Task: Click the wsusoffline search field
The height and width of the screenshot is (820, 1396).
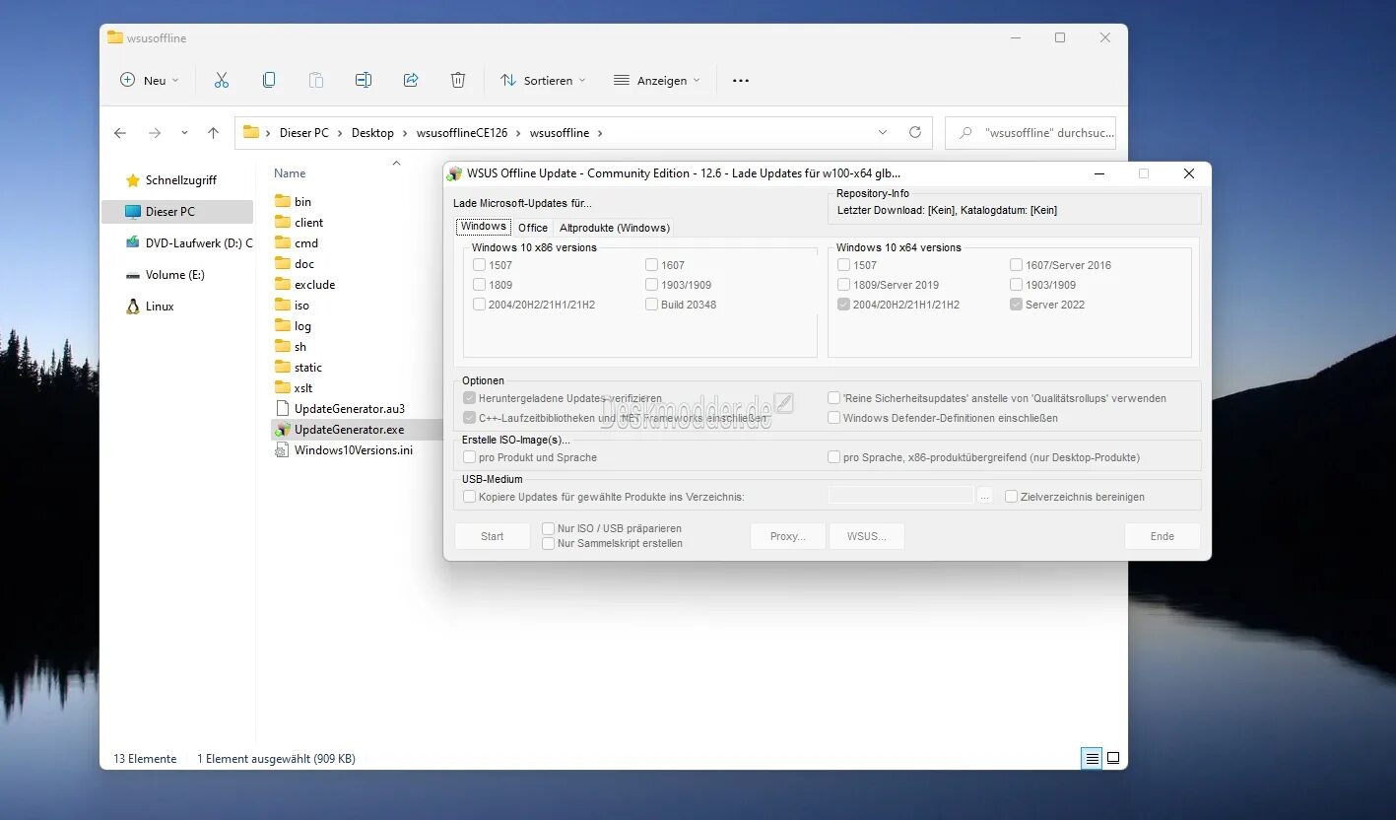Action: [1030, 132]
